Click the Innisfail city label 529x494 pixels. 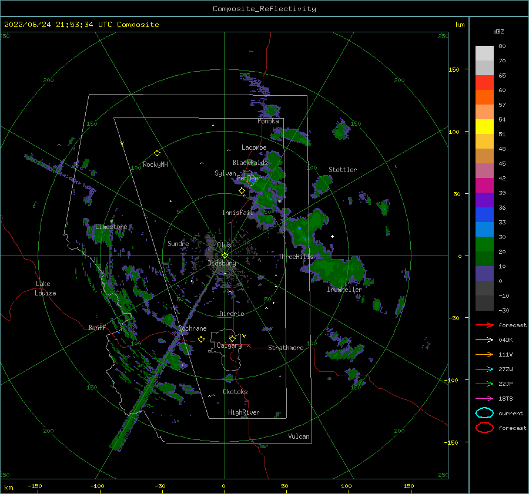237,213
